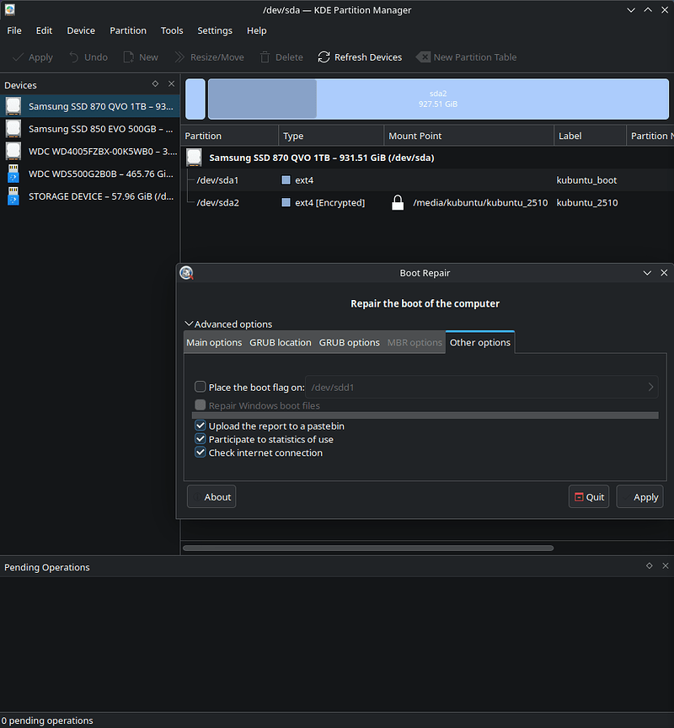The width and height of the screenshot is (674, 728).
Task: Collapse the Advanced options expander
Action: (190, 324)
